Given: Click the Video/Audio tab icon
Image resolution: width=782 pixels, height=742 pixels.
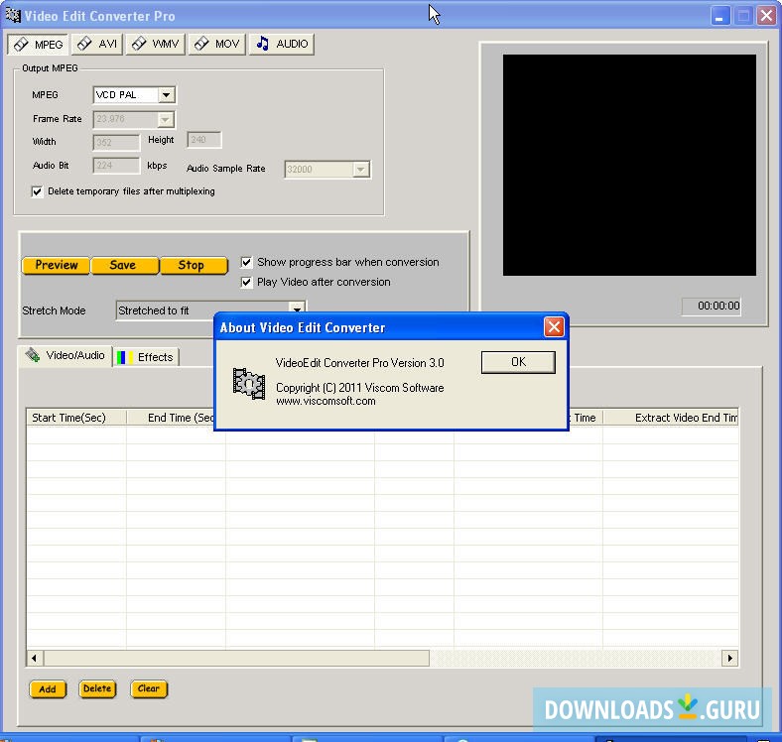Looking at the screenshot, I should [x=33, y=355].
